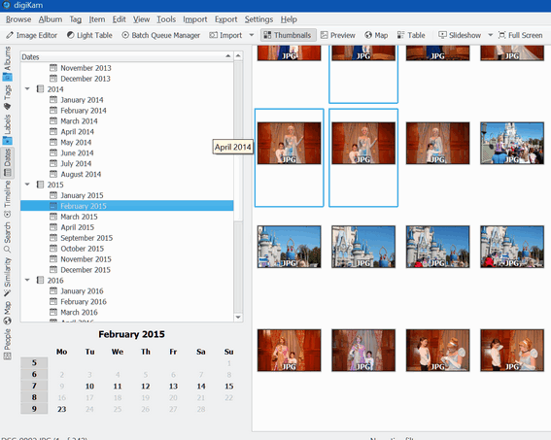
Task: Open the Search sidebar tab
Action: click(8, 237)
